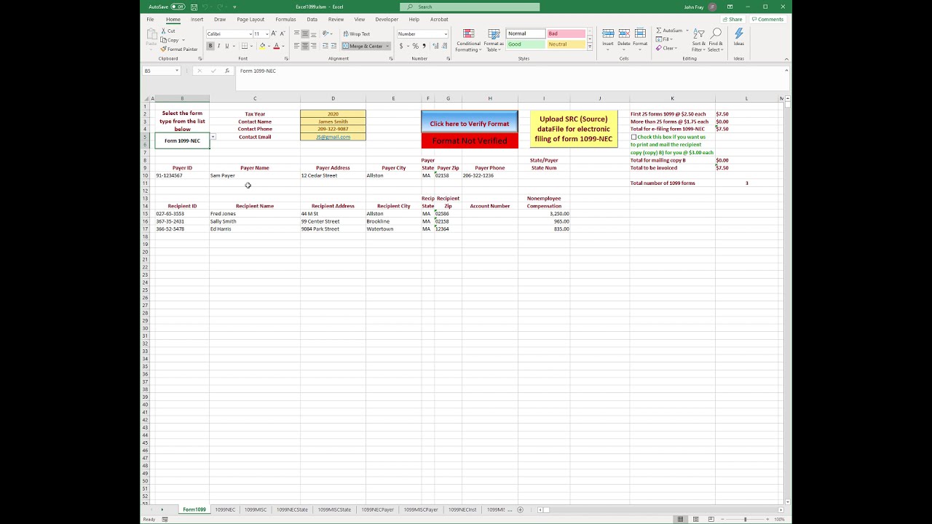Switch to the 1099NECPayer sheet tab
Image resolution: width=932 pixels, height=524 pixels.
tap(377, 509)
